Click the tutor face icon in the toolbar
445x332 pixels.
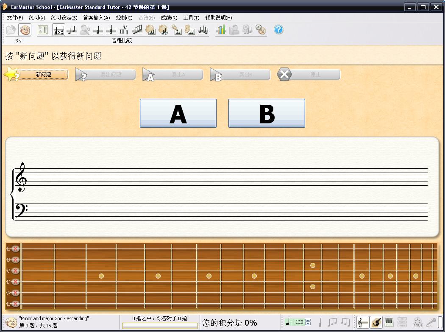click(x=25, y=30)
